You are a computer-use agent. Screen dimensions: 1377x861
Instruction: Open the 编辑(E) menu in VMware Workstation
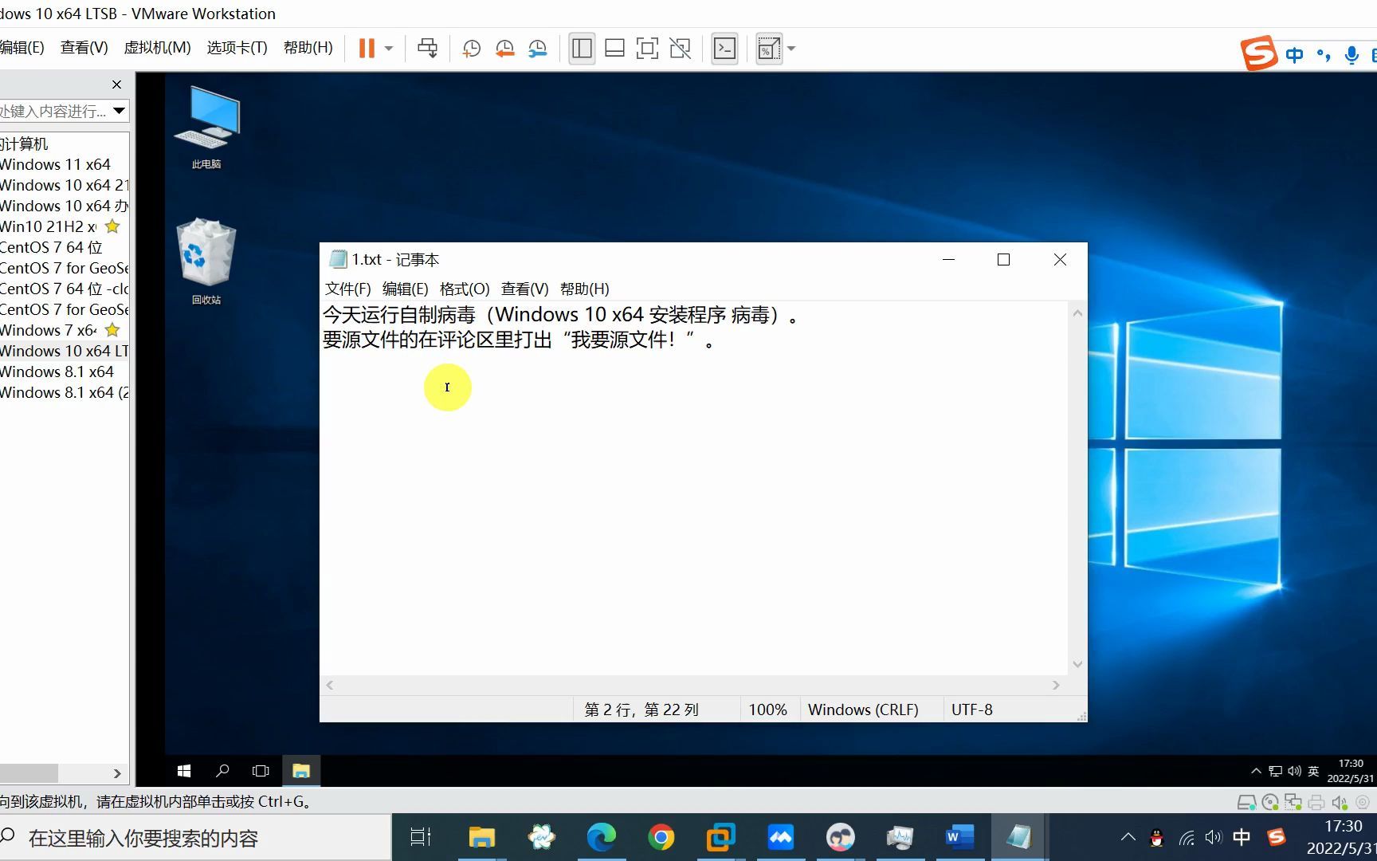tap(22, 48)
